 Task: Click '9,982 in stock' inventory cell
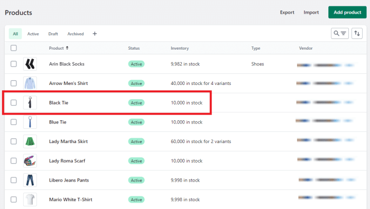pyautogui.click(x=185, y=64)
